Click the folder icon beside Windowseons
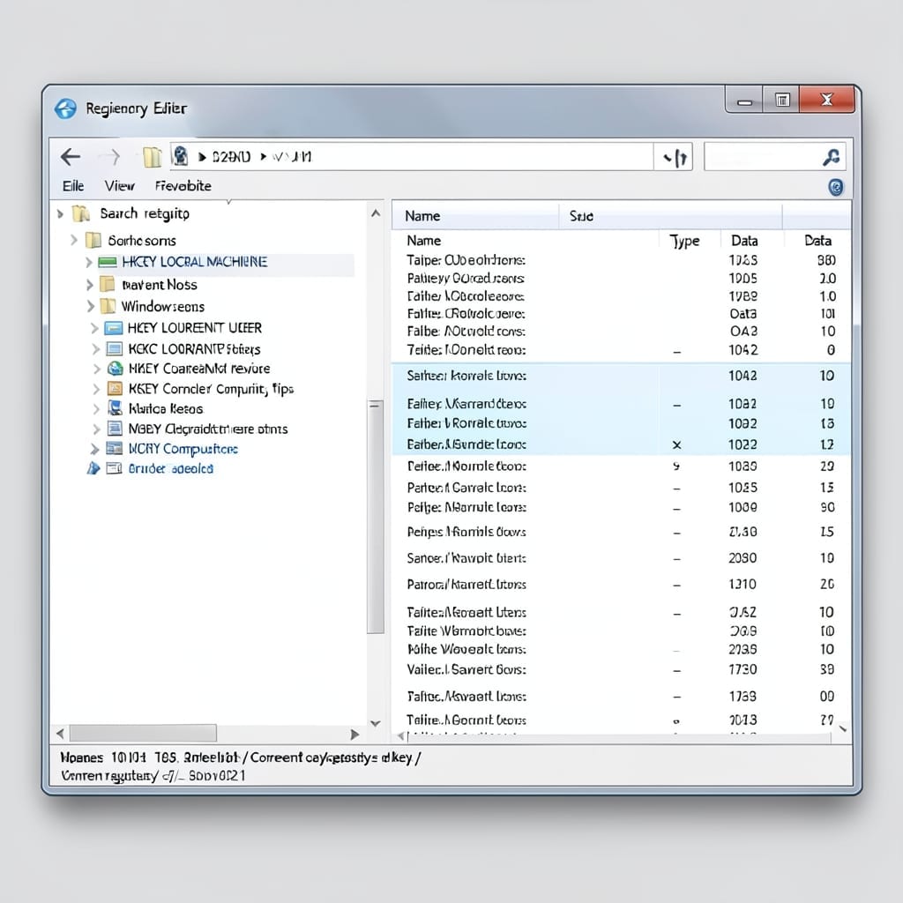This screenshot has height=903, width=903. (x=108, y=306)
